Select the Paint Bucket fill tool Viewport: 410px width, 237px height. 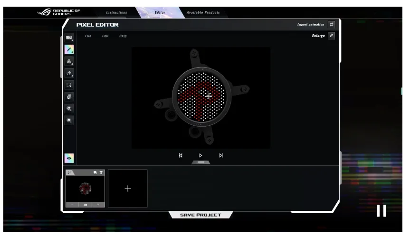click(69, 61)
